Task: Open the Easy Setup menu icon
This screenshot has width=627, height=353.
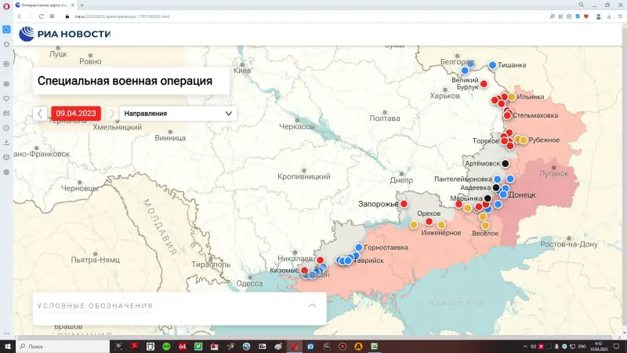Action: coord(618,16)
